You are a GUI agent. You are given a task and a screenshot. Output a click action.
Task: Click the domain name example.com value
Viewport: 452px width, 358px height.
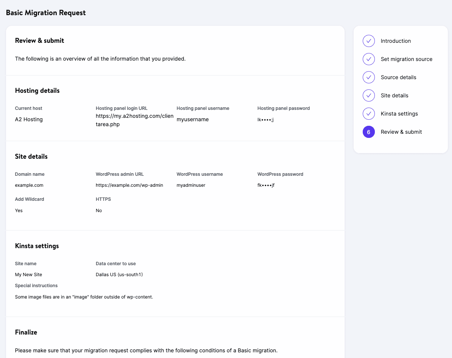click(29, 185)
